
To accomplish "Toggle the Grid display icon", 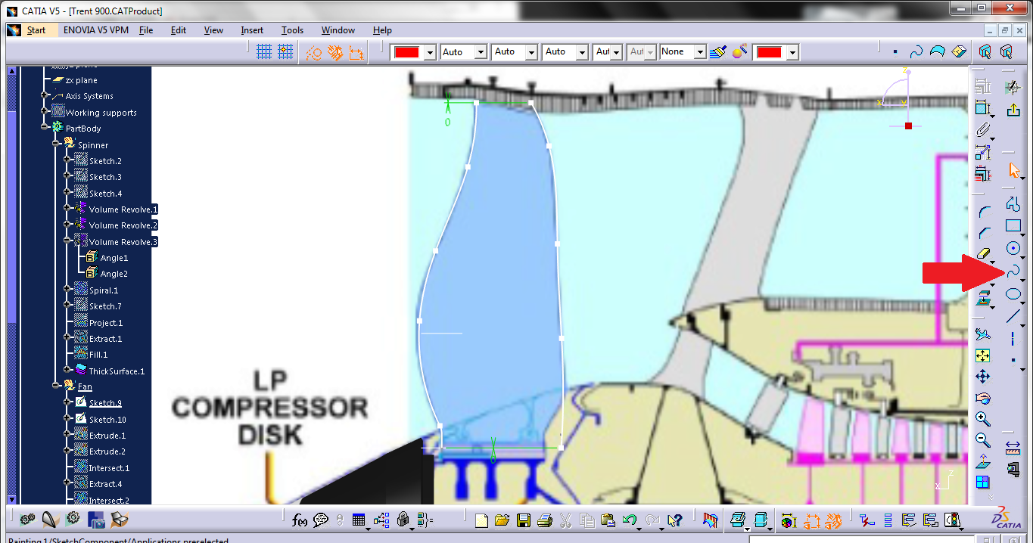I will (263, 52).
